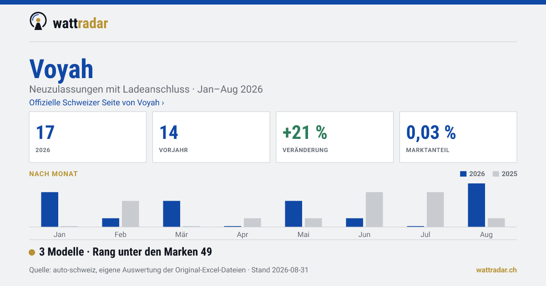Click the NACH MONAT section heading

click(x=53, y=174)
